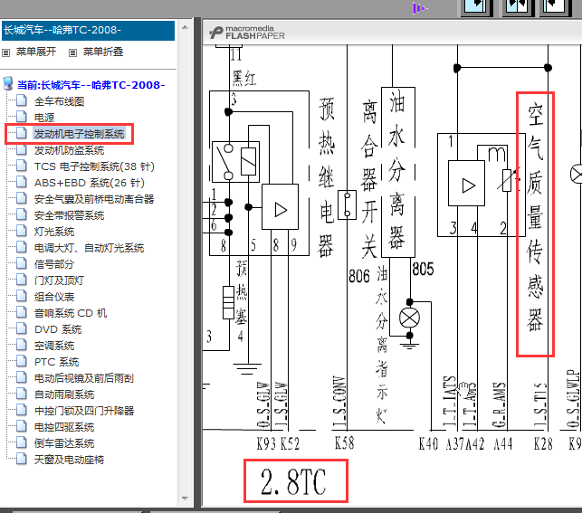This screenshot has width=582, height=513.
Task: Click the 805 wire number
Action: click(423, 269)
